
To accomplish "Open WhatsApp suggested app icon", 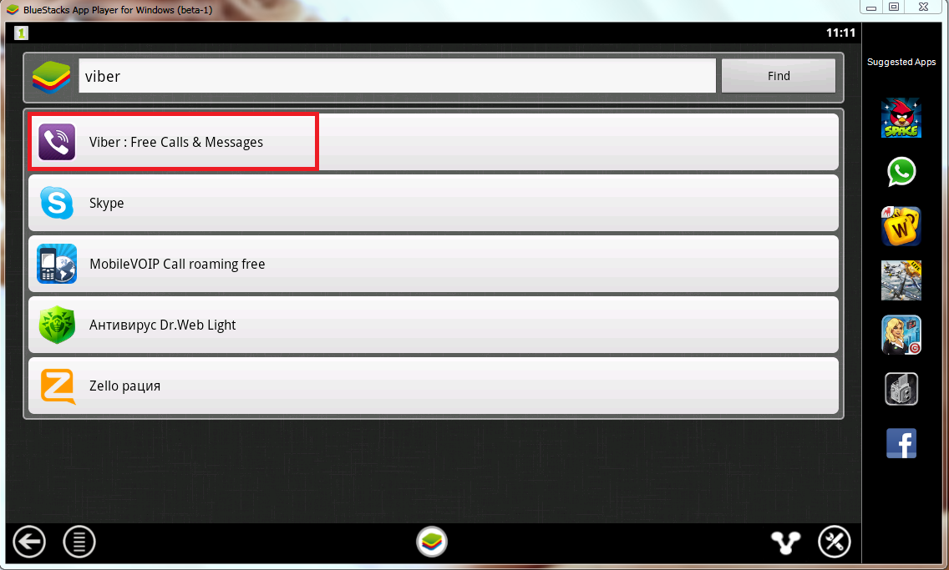I will tap(901, 172).
